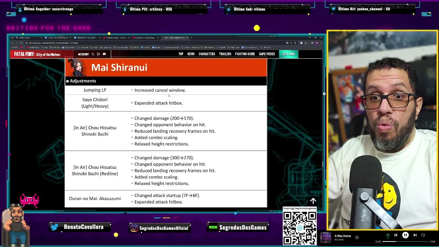Select the Sayo Chidori (Light/Heavy) cell

coord(95,103)
